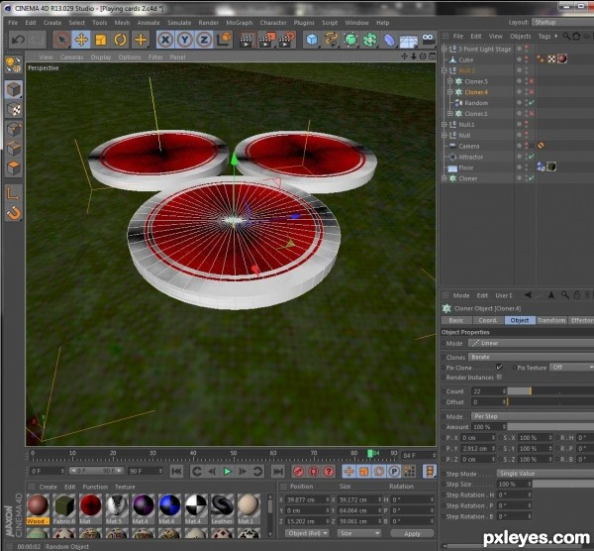
Task: Activate the Rotate tool
Action: [121, 40]
